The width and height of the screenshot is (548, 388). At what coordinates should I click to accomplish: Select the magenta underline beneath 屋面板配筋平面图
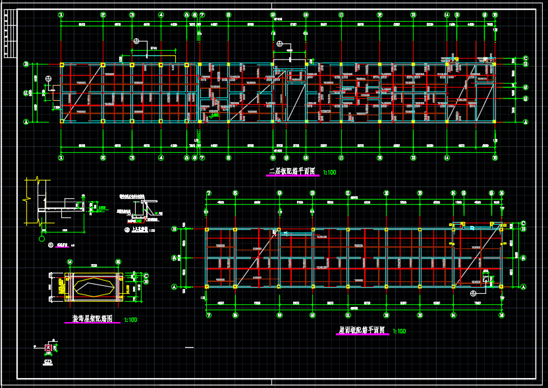(x=362, y=335)
